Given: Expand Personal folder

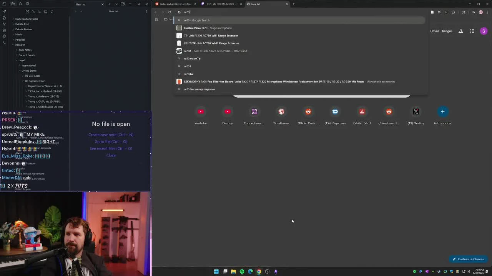Looking at the screenshot, I should click(x=20, y=39).
